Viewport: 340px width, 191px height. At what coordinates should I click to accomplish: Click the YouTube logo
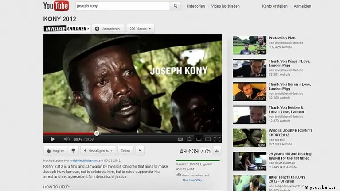point(56,6)
